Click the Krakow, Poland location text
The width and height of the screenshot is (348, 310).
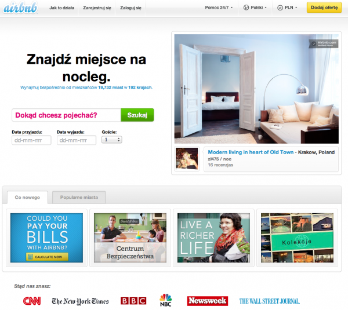[316, 152]
